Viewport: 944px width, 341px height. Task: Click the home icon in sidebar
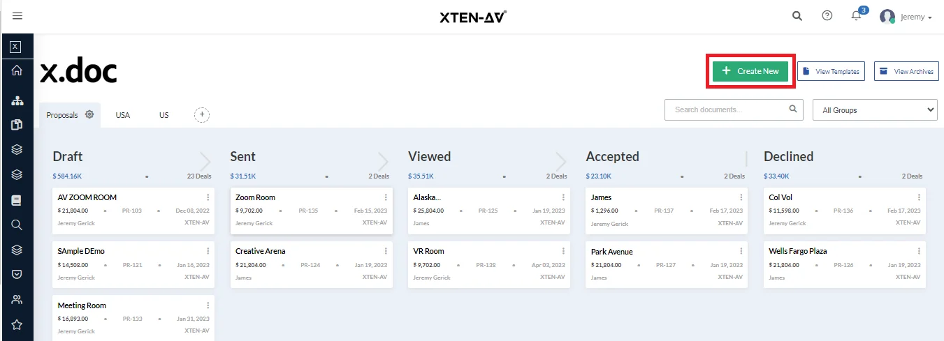click(x=17, y=70)
